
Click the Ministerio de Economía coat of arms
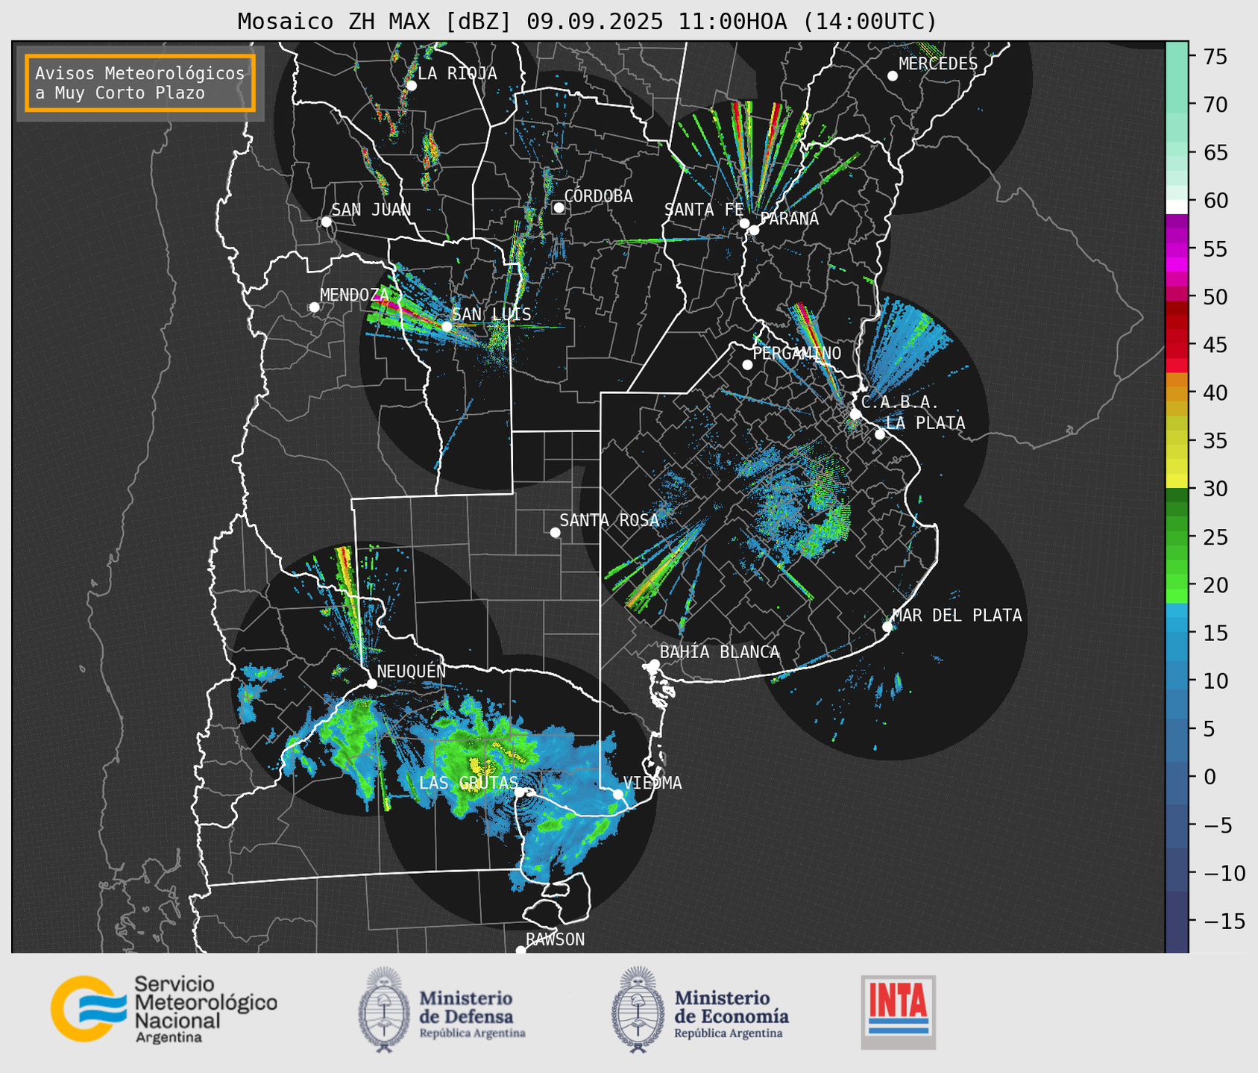click(638, 1010)
